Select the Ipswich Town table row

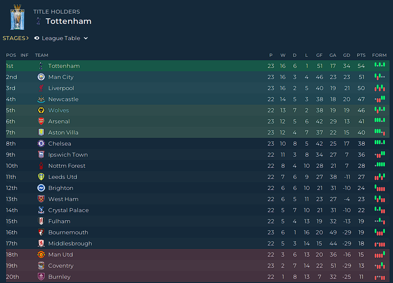click(x=198, y=155)
